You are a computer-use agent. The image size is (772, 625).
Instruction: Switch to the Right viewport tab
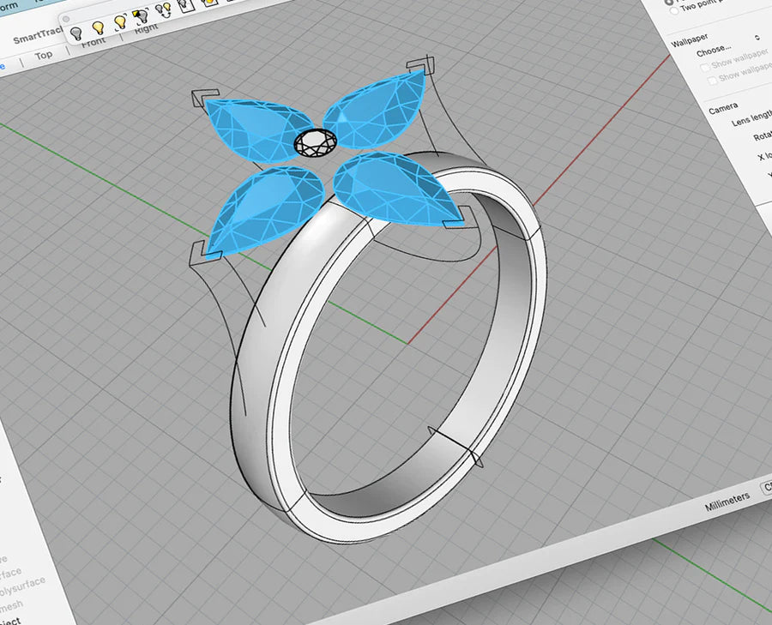point(146,27)
